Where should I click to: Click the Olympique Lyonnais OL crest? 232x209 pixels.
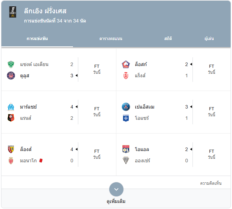tap(126, 149)
